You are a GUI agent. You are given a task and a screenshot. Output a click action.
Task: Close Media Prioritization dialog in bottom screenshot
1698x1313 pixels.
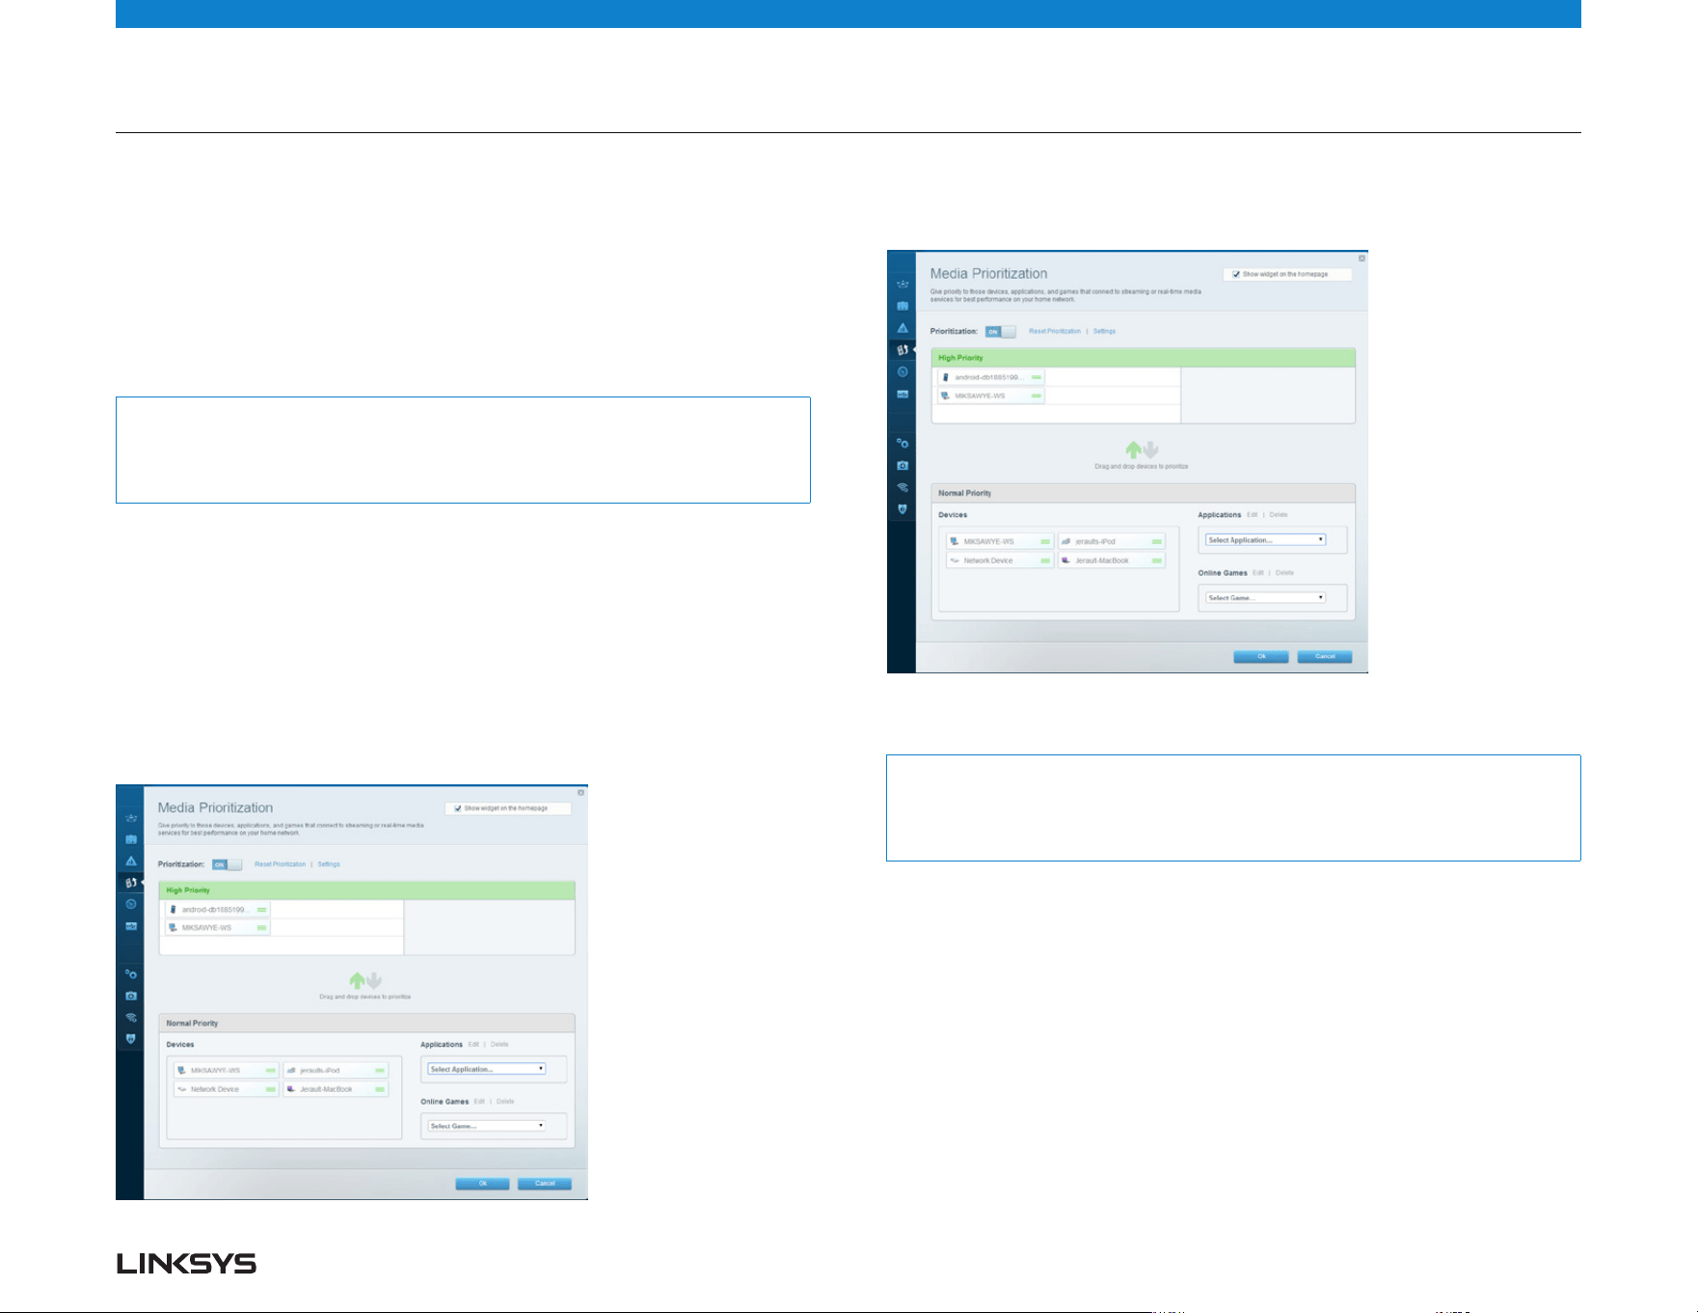click(580, 792)
